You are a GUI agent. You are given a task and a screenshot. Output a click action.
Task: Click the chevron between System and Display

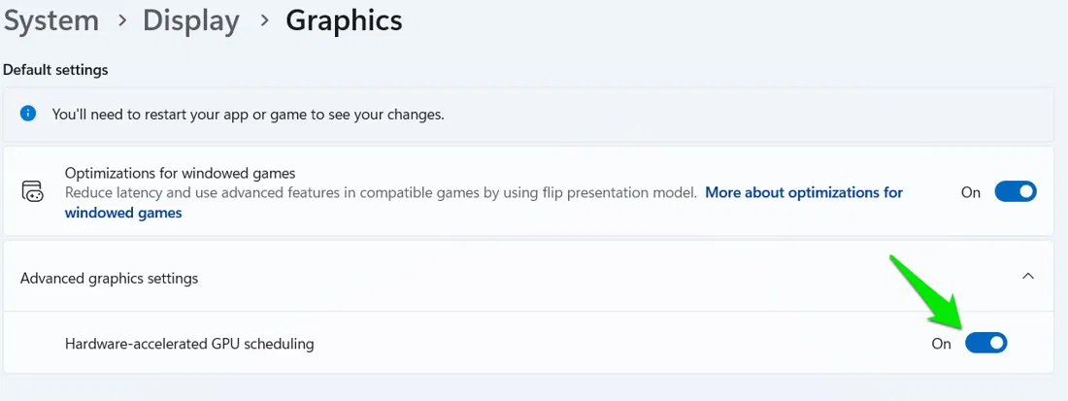(x=121, y=21)
